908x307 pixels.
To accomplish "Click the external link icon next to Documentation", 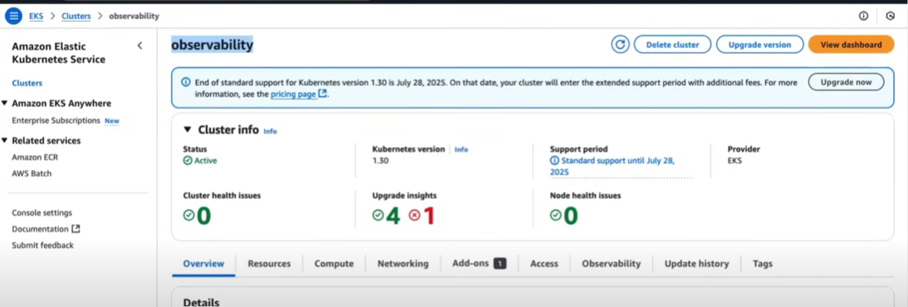I will click(76, 229).
